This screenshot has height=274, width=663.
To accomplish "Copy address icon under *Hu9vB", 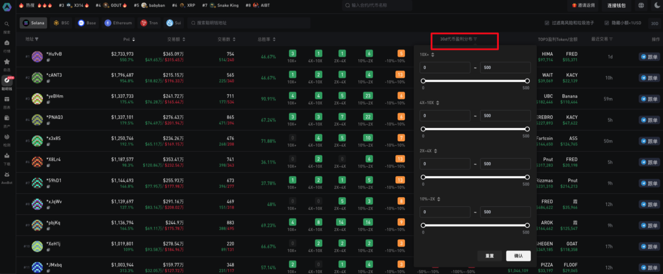I will click(x=48, y=60).
